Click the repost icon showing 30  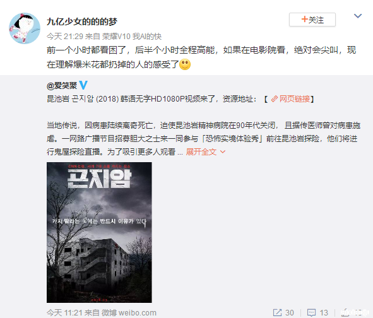[277, 312]
